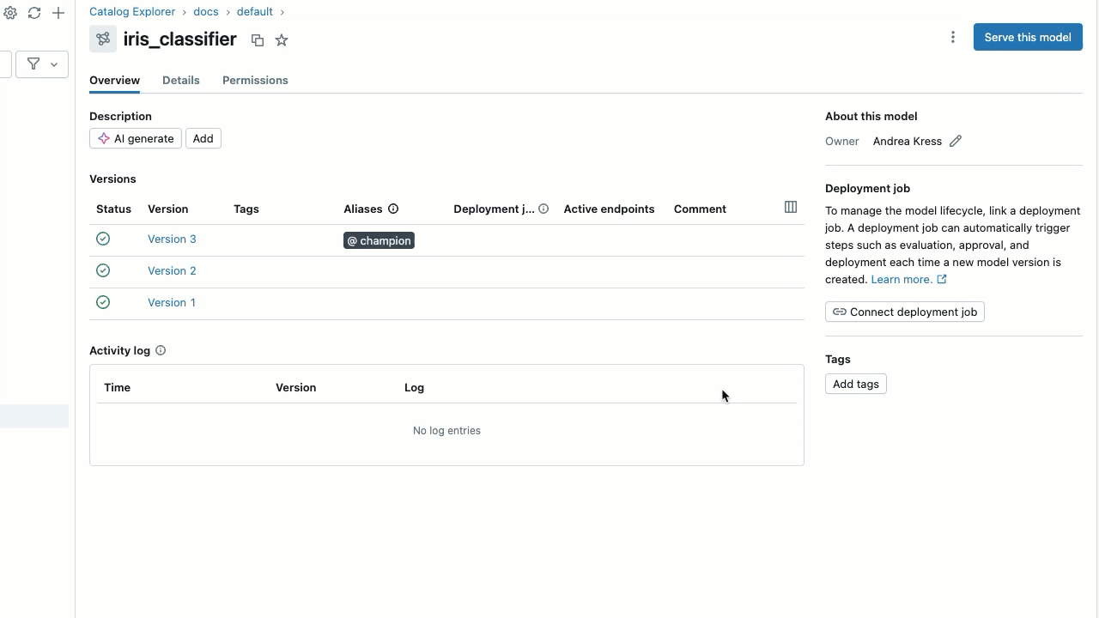The image size is (1099, 618).
Task: Star the iris_classifier model as a favorite
Action: (281, 39)
